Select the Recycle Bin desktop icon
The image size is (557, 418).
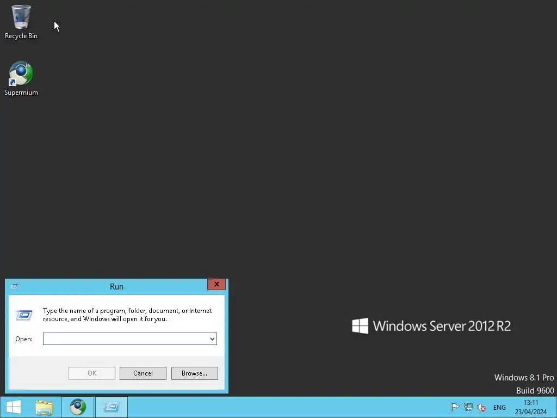pyautogui.click(x=21, y=22)
